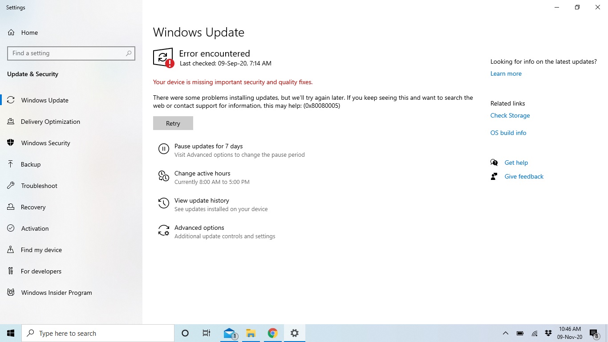The width and height of the screenshot is (608, 342).
Task: Focus the Find a setting search box
Action: [x=71, y=53]
